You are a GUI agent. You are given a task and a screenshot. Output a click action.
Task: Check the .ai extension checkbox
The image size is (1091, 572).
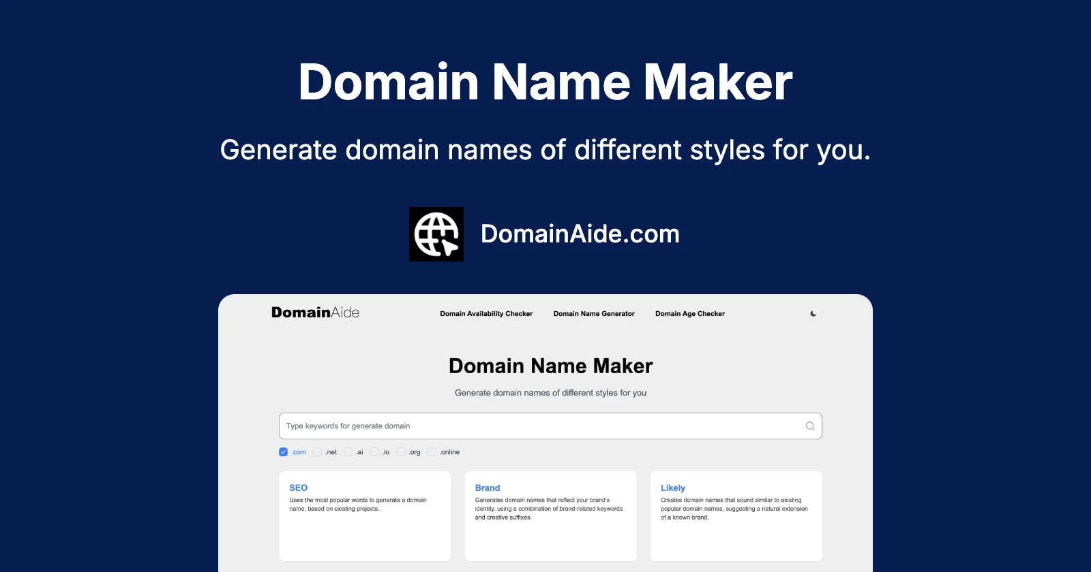[x=348, y=452]
